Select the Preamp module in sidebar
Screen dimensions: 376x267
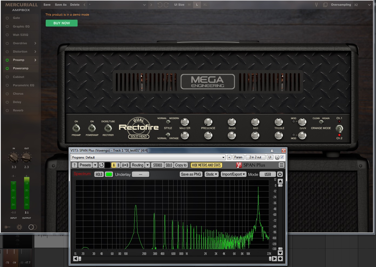coord(19,60)
